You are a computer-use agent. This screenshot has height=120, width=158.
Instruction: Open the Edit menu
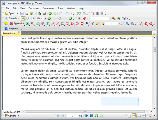pos(15,8)
